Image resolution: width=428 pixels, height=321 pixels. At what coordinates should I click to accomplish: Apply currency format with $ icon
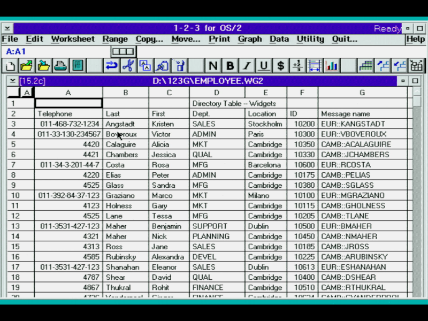280,66
